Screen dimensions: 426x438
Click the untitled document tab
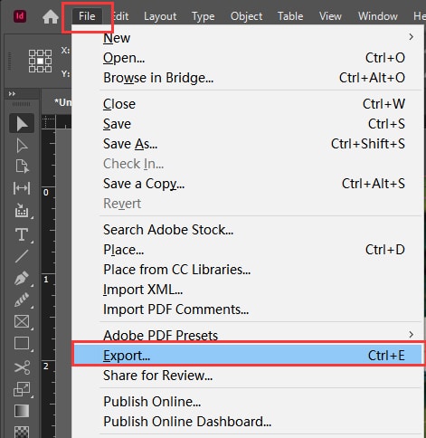(x=57, y=102)
